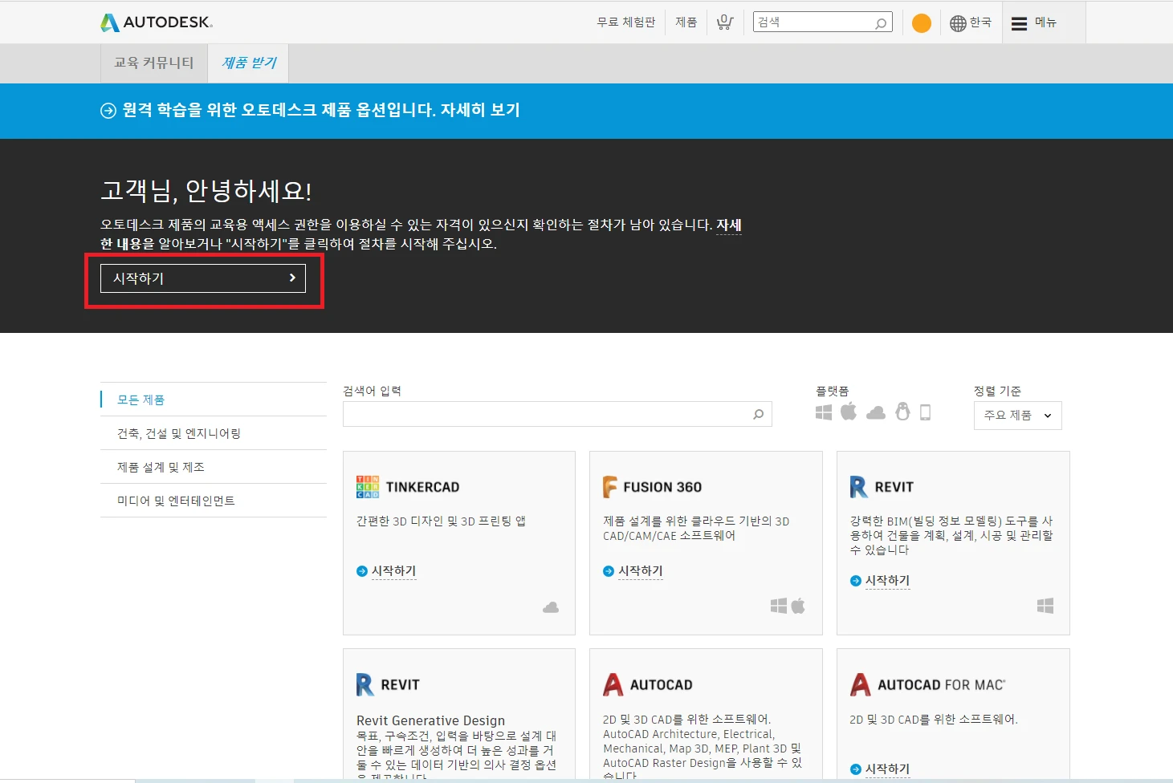Click the AutoCAD for Mac logo
The height and width of the screenshot is (783, 1173).
[927, 684]
